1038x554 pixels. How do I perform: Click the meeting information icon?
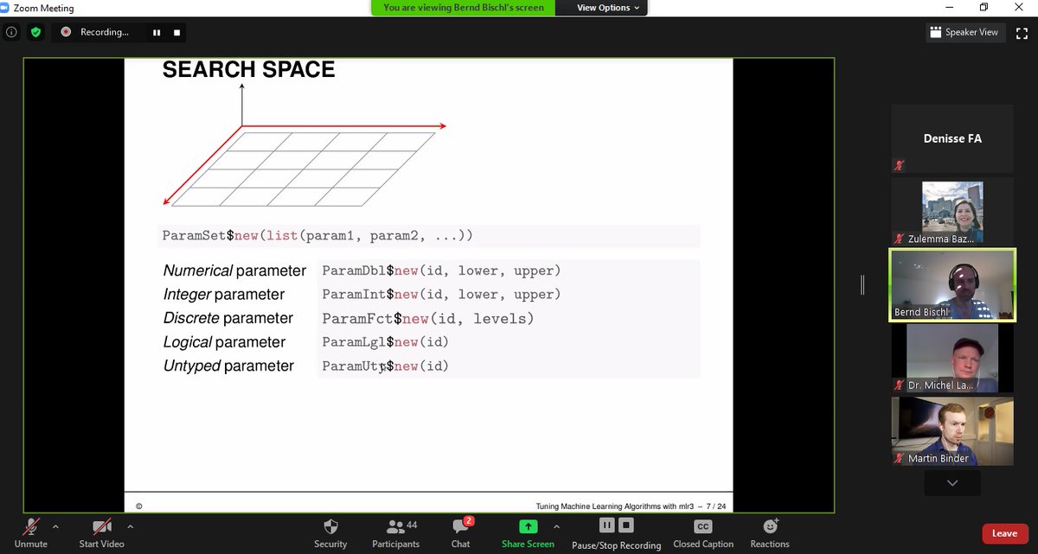click(x=11, y=32)
